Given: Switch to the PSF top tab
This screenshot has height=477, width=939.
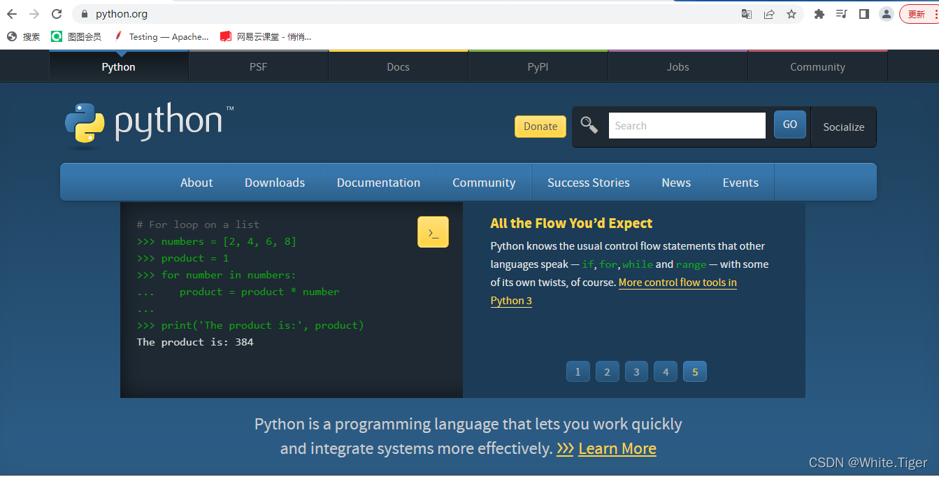Looking at the screenshot, I should coord(259,66).
